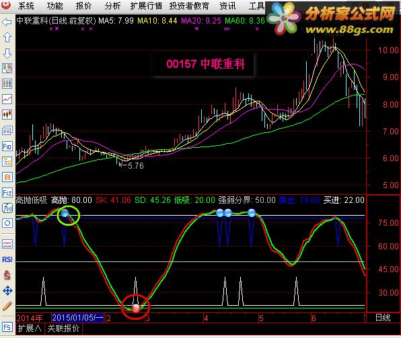
Task: Click the month 6 marker on time axis
Action: 314,319
